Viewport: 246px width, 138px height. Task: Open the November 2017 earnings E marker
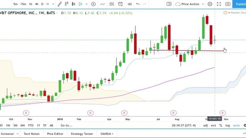(x=26, y=113)
